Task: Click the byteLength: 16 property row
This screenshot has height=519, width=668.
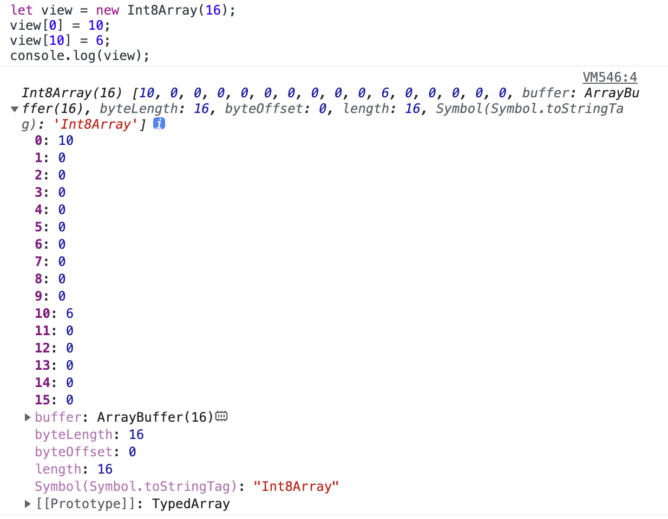Action: [89, 435]
